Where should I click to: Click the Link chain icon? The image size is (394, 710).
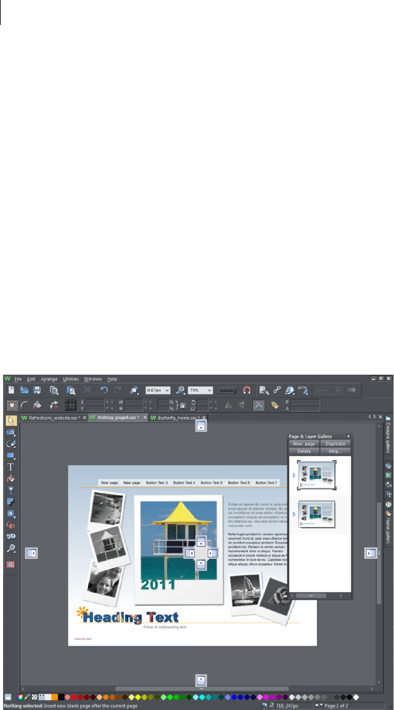277,390
